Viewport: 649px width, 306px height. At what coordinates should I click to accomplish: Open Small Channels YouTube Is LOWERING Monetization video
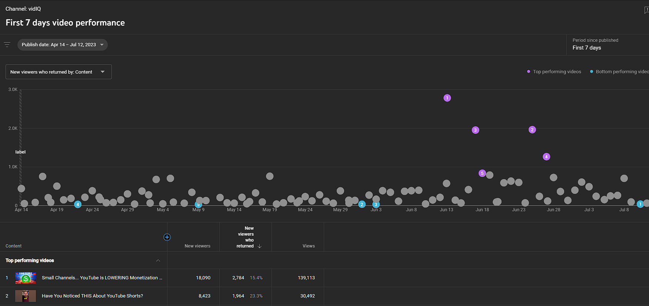(102, 278)
